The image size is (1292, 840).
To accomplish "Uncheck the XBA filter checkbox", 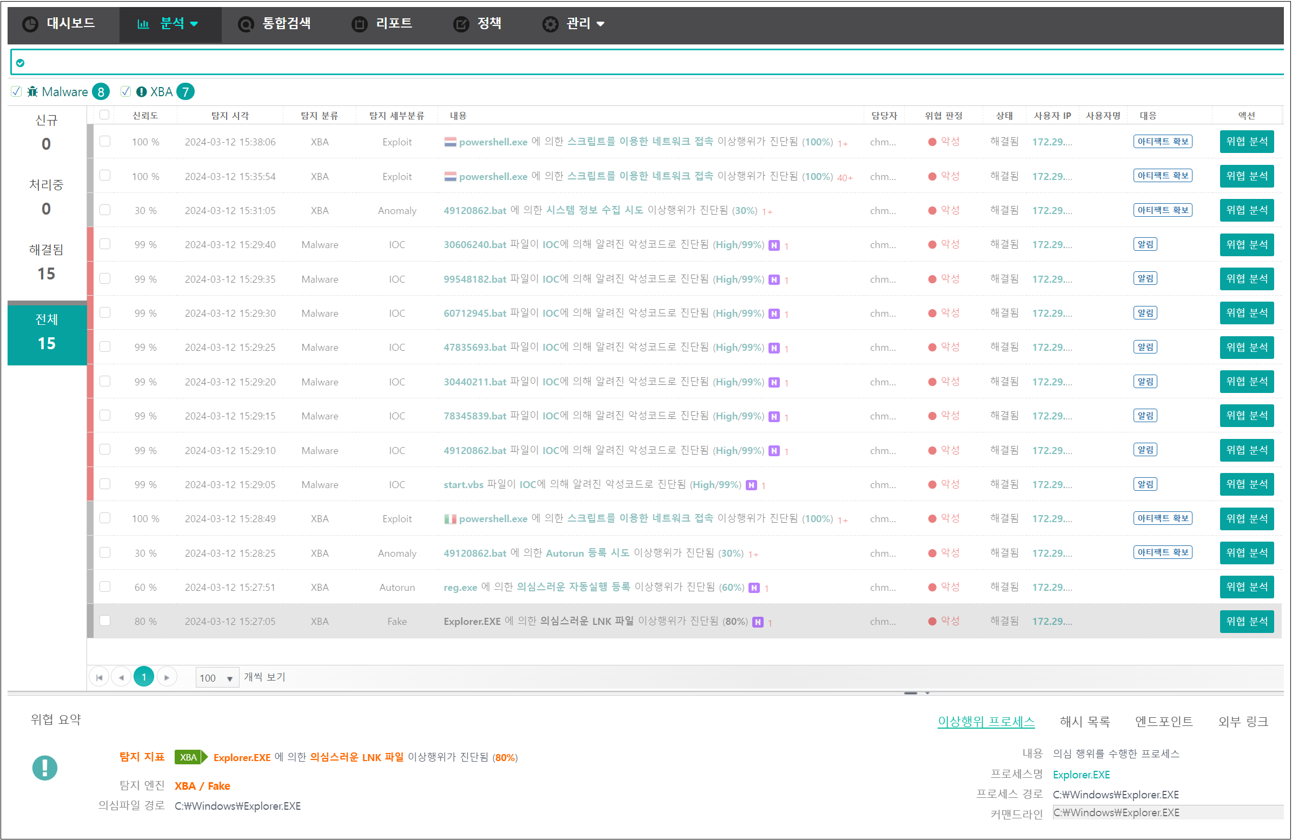I will 125,91.
